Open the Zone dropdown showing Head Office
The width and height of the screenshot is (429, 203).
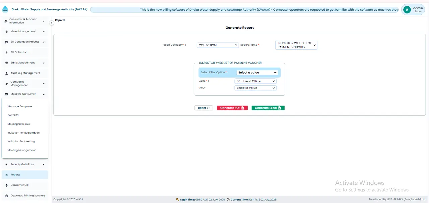point(255,81)
